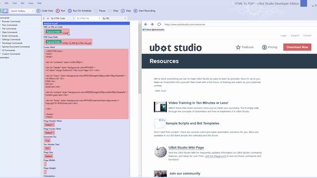This screenshot has height=178, width=317.
Task: Click the red Run icon
Action: pos(58,11)
